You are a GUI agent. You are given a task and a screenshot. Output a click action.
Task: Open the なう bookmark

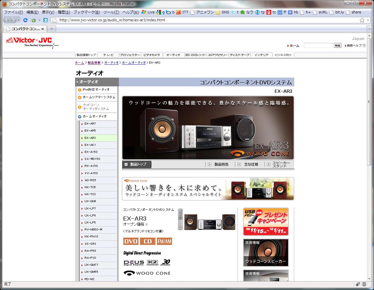(x=247, y=12)
